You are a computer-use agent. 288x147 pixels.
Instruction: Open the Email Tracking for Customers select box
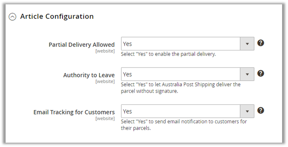click(180, 111)
